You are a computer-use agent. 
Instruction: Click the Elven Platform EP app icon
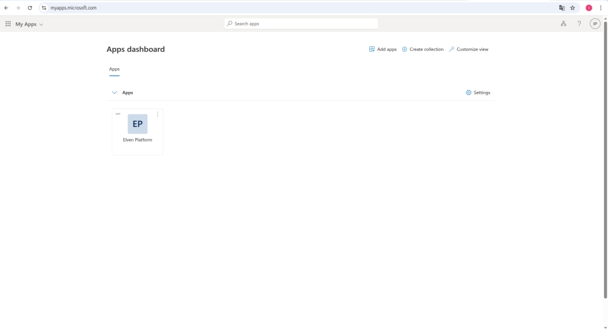[x=137, y=124]
